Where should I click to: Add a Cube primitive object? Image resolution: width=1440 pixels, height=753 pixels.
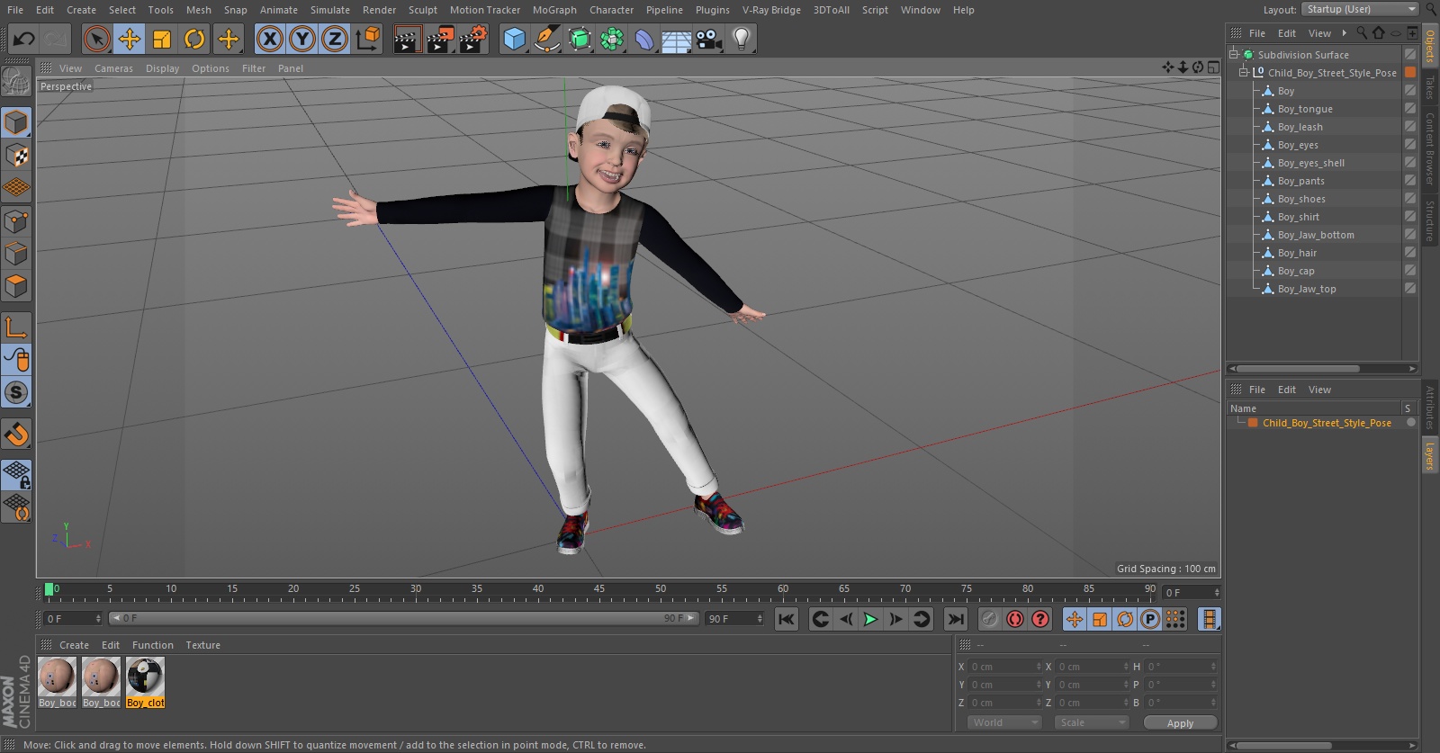514,39
